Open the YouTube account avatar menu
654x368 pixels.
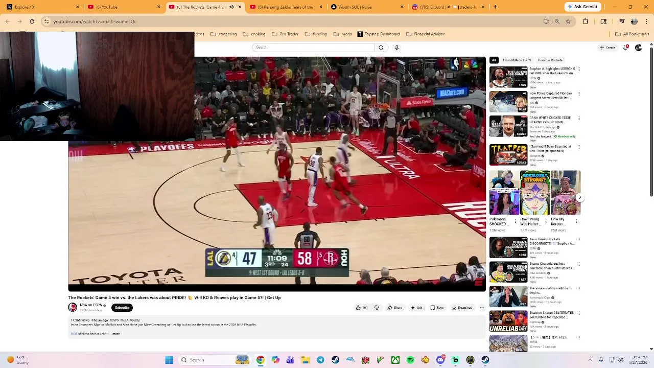coord(638,48)
